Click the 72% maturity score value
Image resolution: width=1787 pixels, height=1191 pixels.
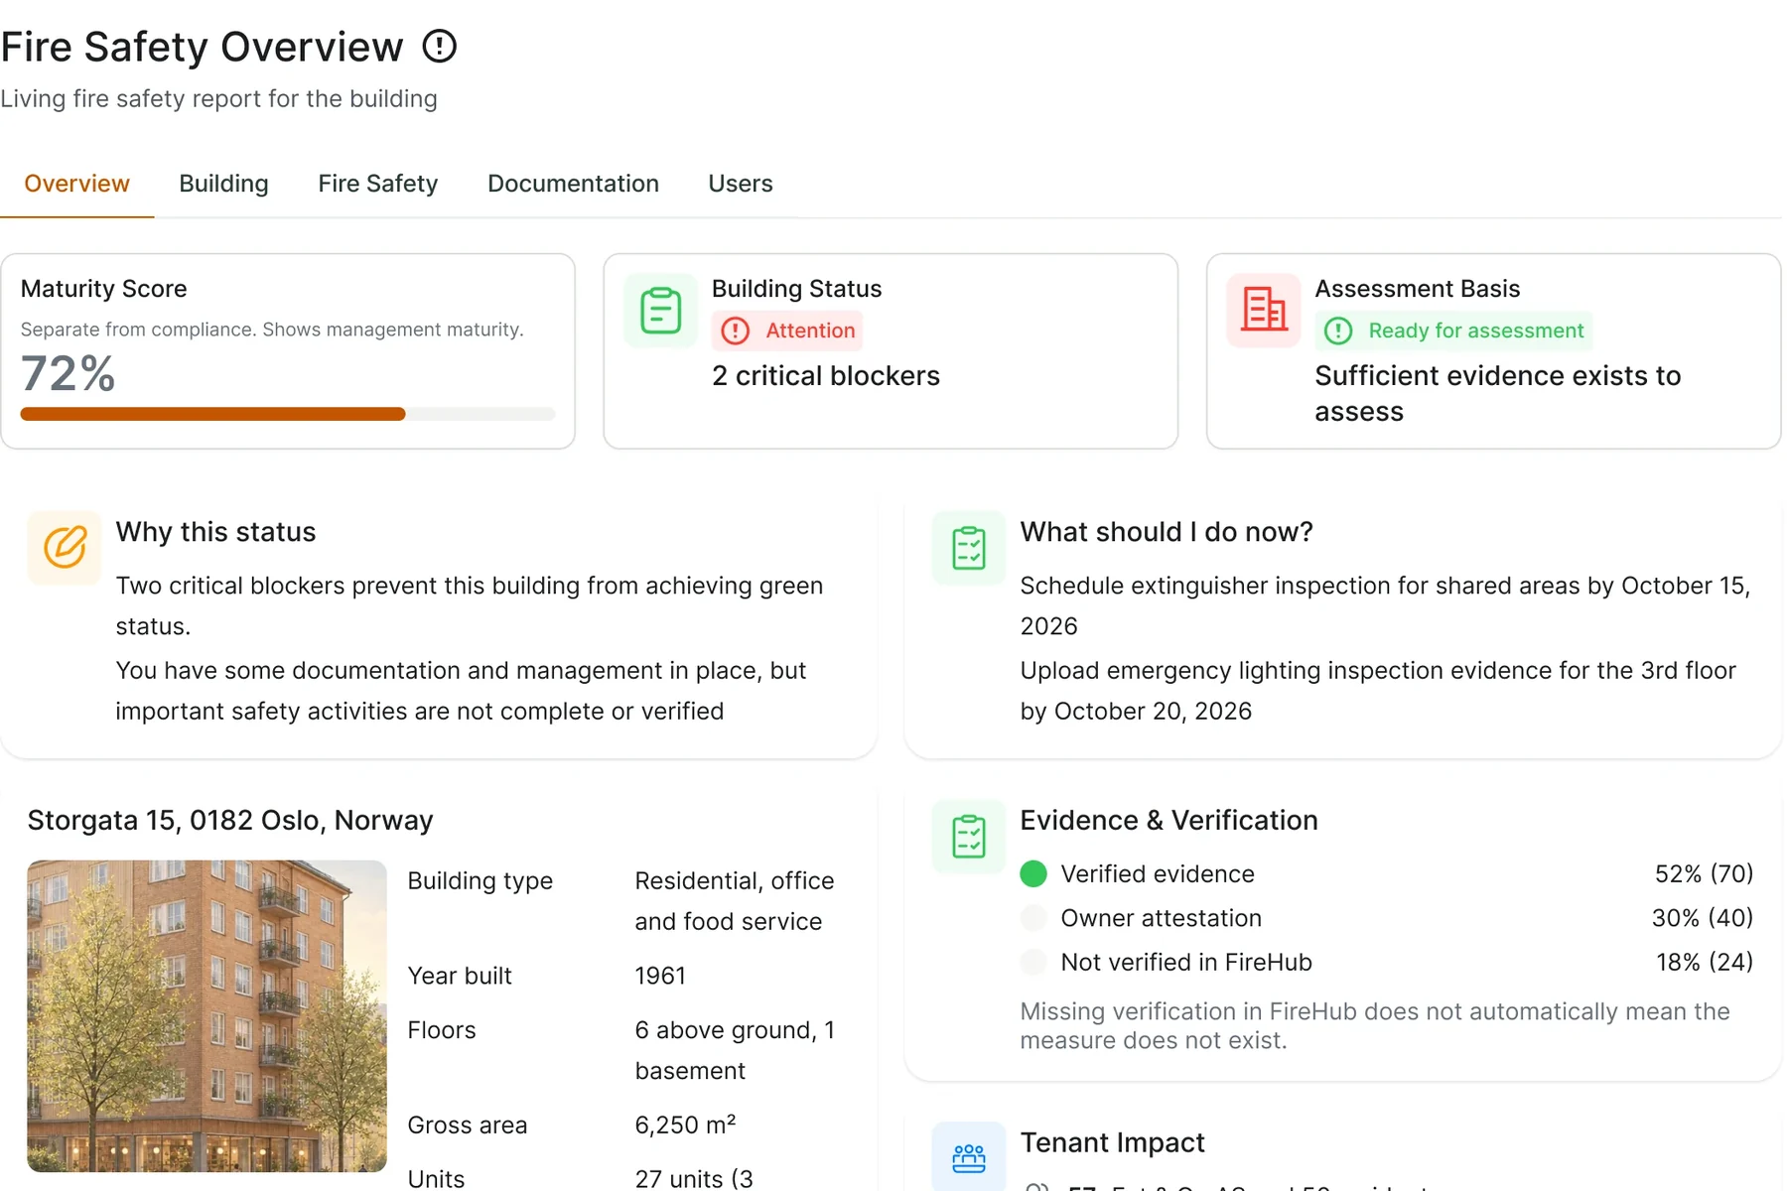[x=68, y=374]
